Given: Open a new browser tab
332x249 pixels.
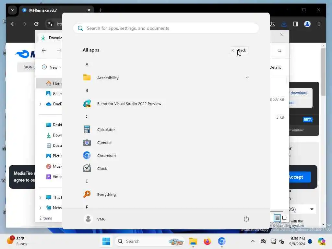Looking at the screenshot, I should click(101, 10).
